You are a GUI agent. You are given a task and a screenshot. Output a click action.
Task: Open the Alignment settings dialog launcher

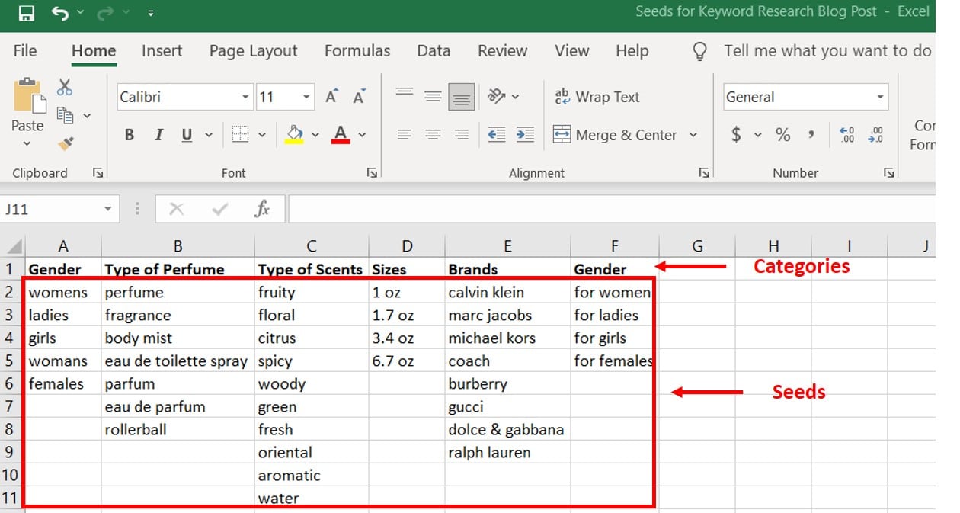click(704, 173)
